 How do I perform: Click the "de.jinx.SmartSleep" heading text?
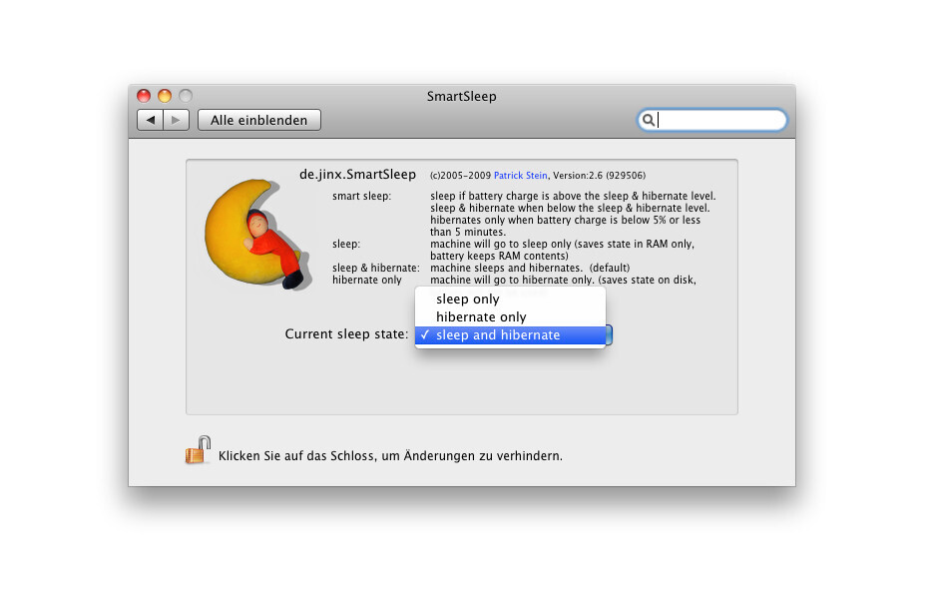357,175
